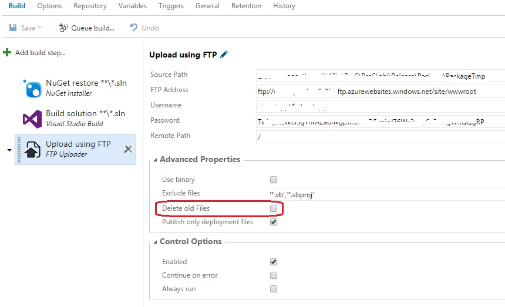Click the Queue build icon
The width and height of the screenshot is (505, 307).
click(64, 28)
